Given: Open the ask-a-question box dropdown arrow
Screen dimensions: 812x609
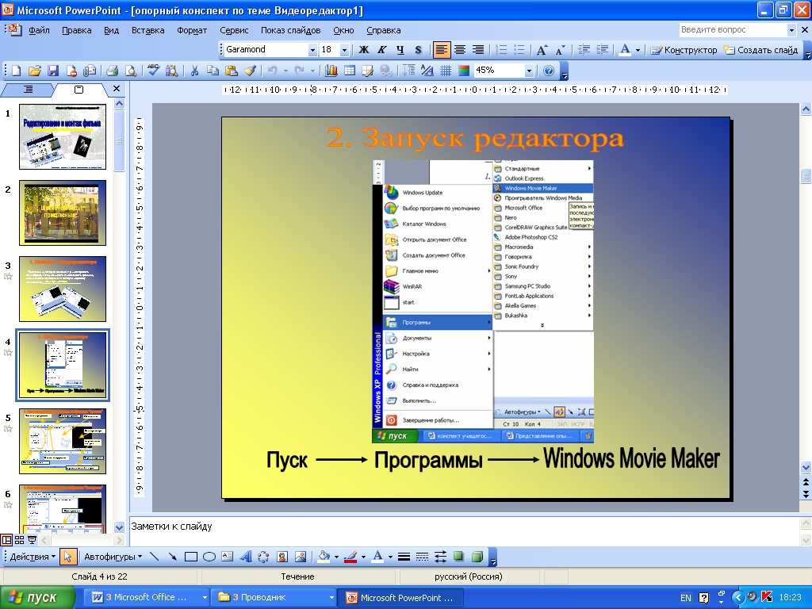Looking at the screenshot, I should pos(791,30).
